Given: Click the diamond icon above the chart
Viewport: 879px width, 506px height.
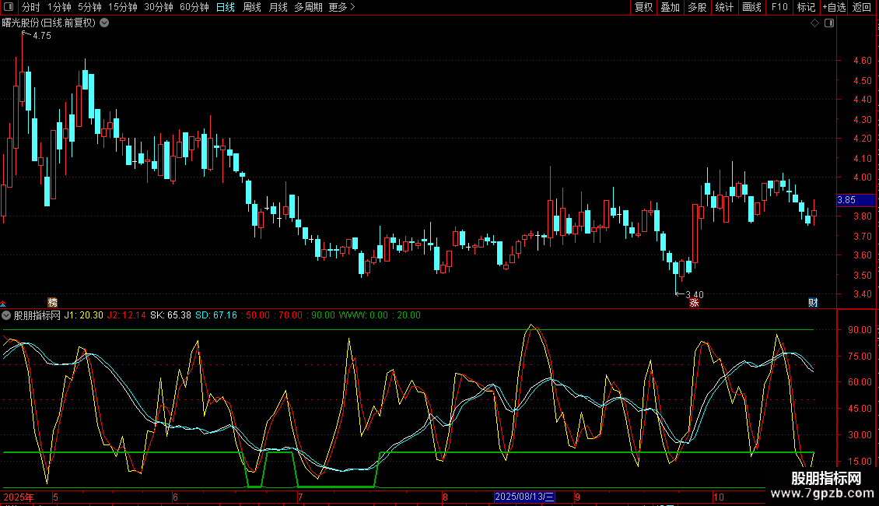Looking at the screenshot, I should pos(814,23).
